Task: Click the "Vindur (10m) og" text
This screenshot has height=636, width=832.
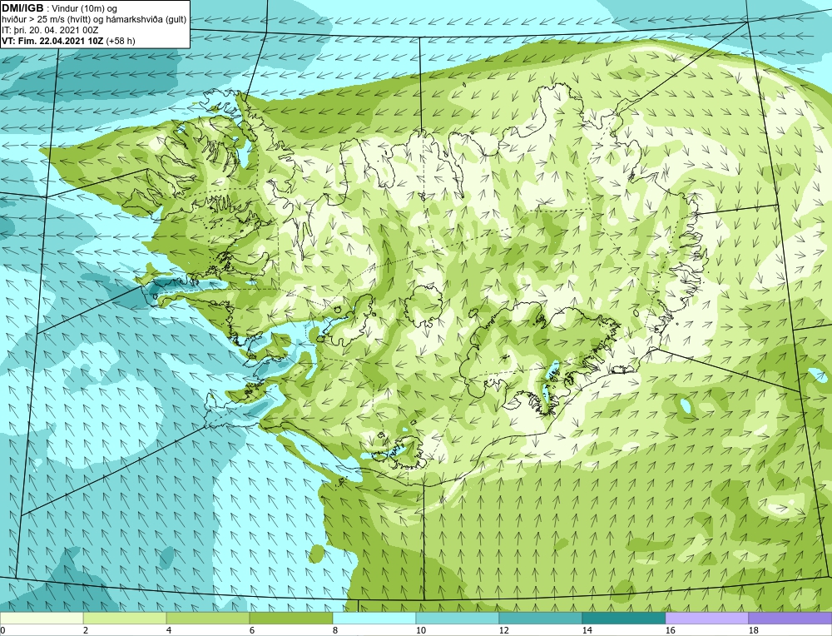Action: click(85, 8)
